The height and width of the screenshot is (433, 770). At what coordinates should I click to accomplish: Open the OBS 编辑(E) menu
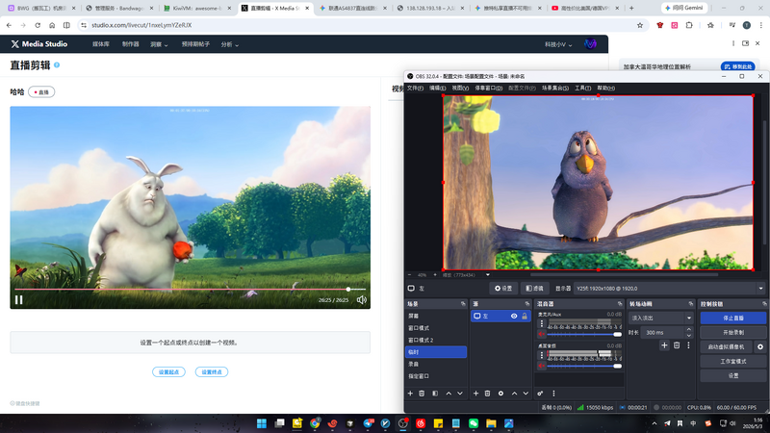click(x=437, y=88)
